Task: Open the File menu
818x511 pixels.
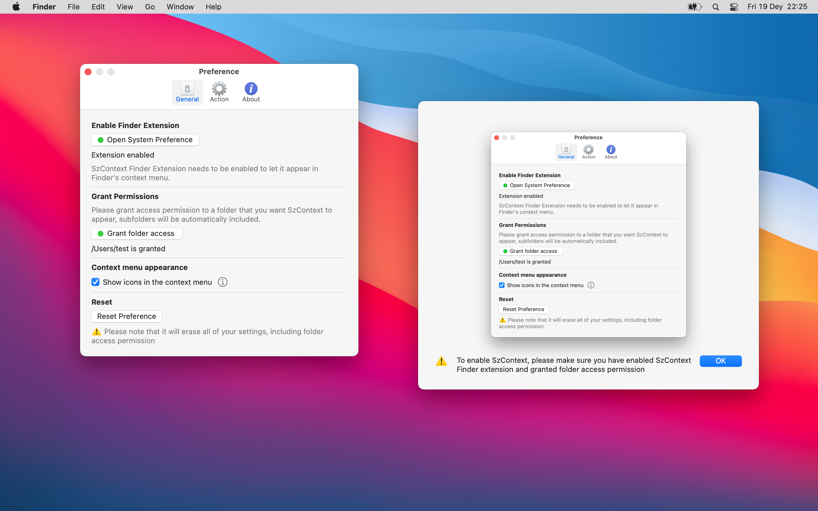Action: click(73, 7)
